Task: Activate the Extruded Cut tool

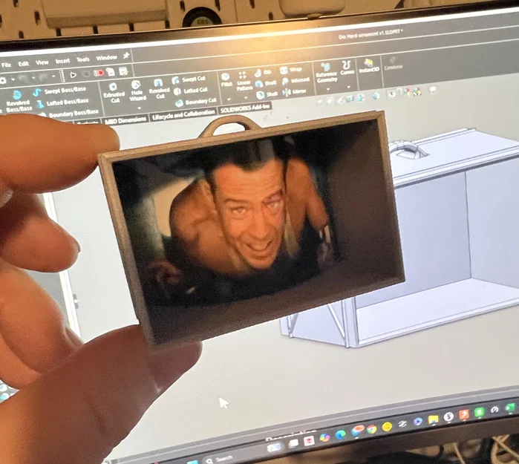Action: tap(114, 93)
